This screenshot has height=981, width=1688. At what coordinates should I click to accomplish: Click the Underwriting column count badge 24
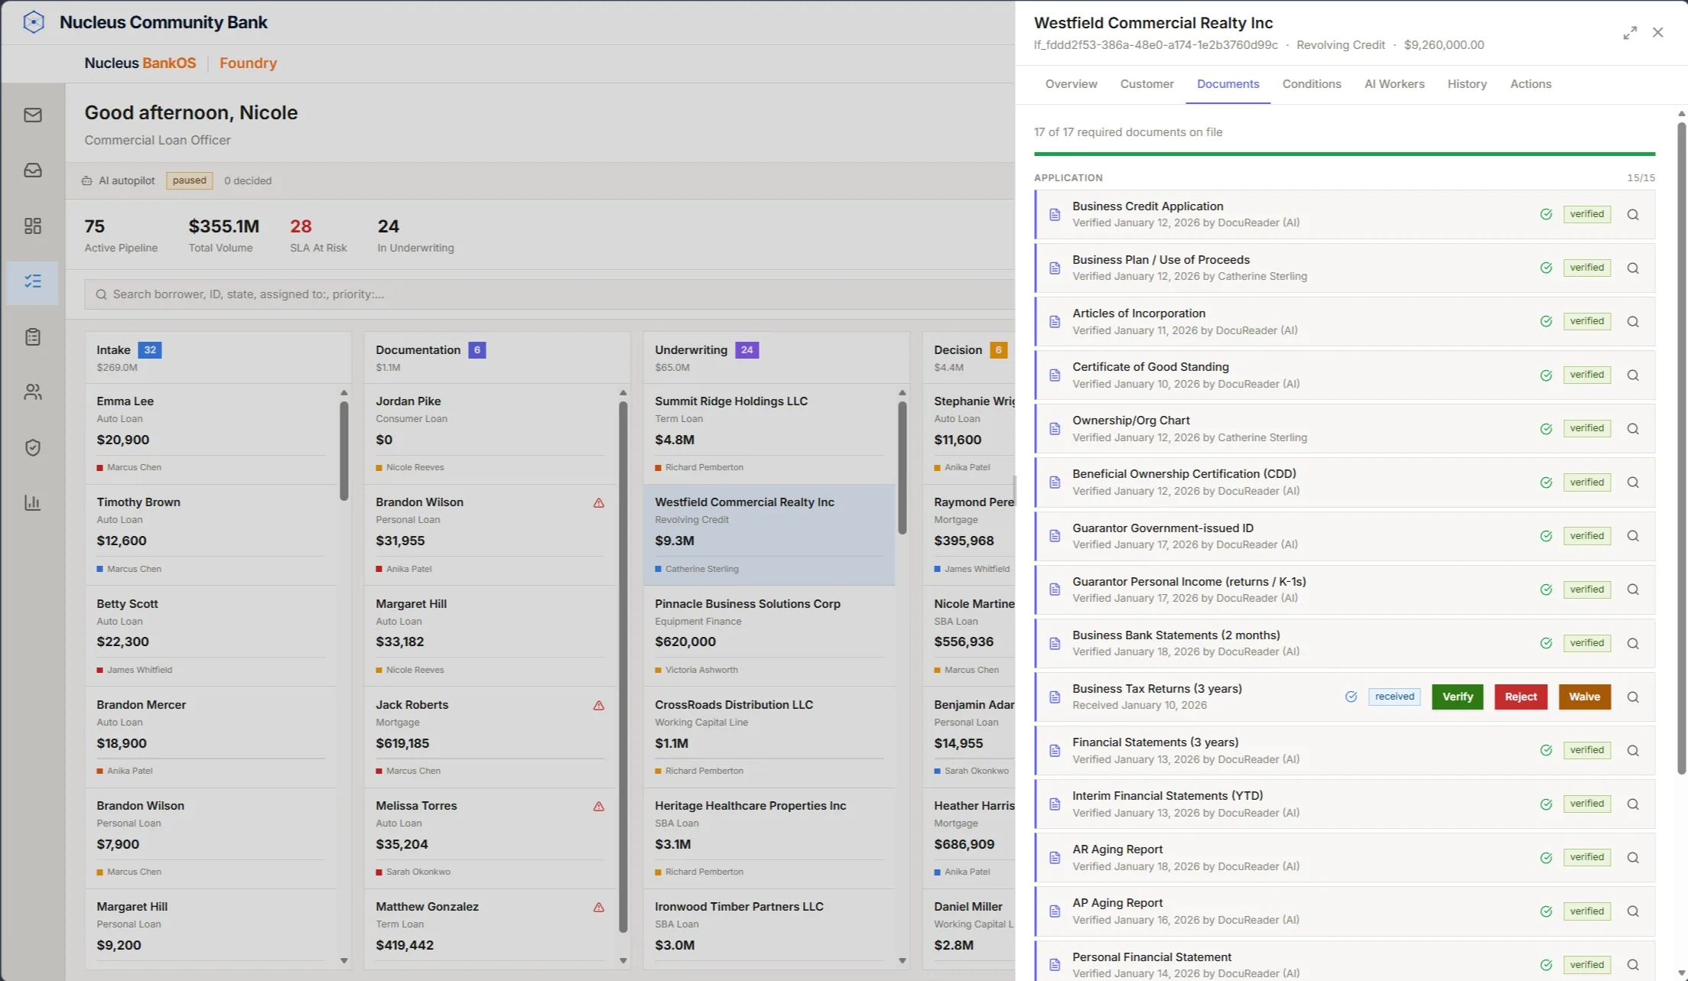pyautogui.click(x=746, y=350)
